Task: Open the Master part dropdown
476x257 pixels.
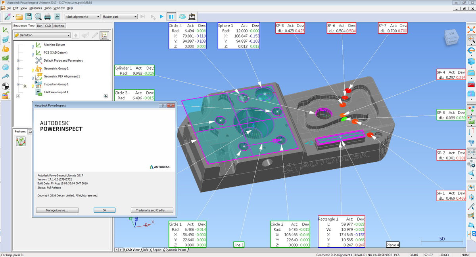Action: coord(119,17)
